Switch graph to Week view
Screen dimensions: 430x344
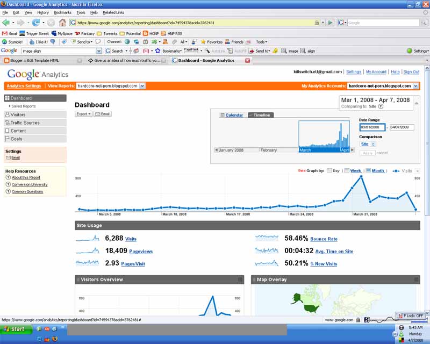coord(353,170)
